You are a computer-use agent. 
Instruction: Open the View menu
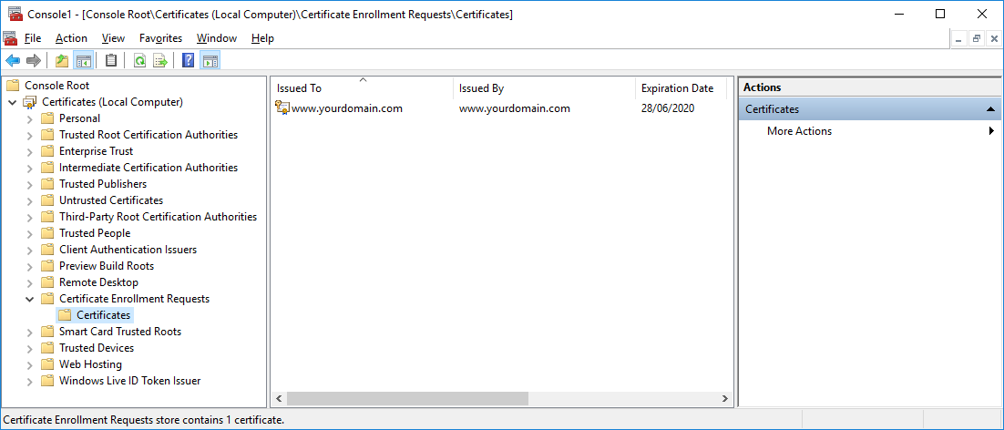click(x=113, y=38)
